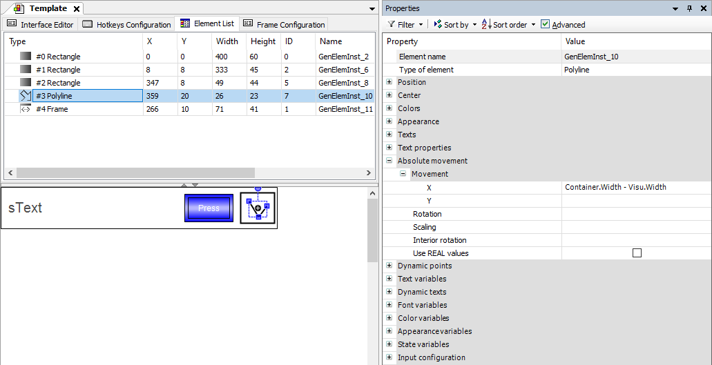Click the Movement X value field
The width and height of the screenshot is (712, 365).
(x=635, y=187)
